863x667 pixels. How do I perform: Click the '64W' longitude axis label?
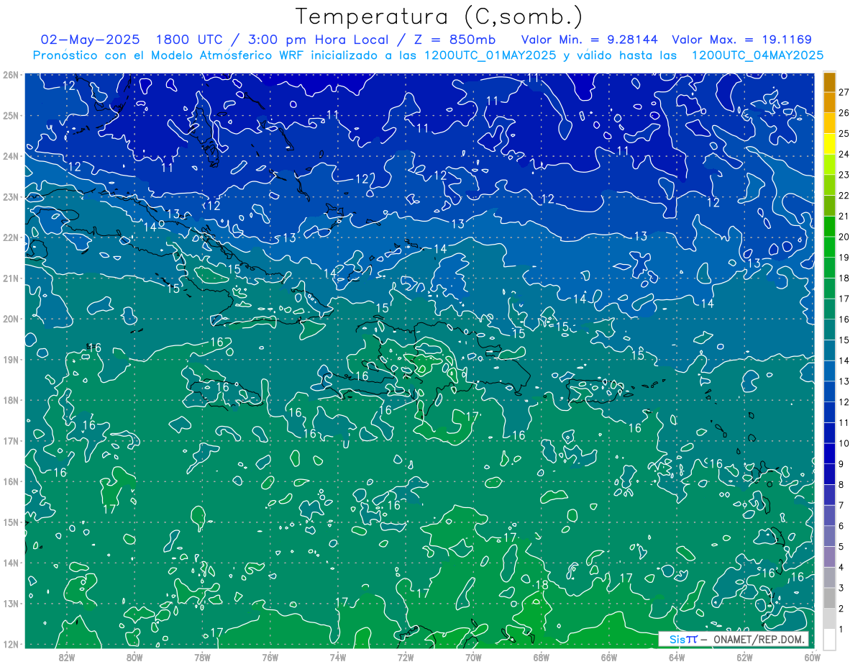point(677,656)
